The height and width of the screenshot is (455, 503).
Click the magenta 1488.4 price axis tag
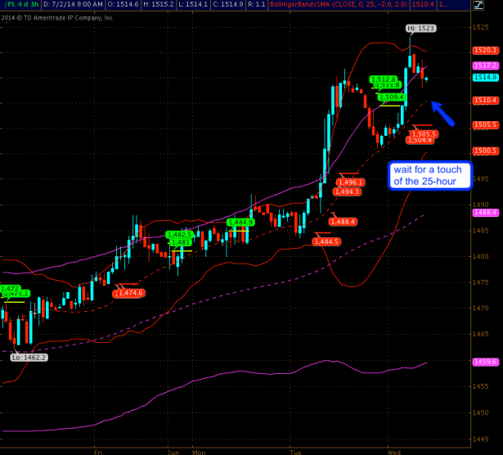485,212
